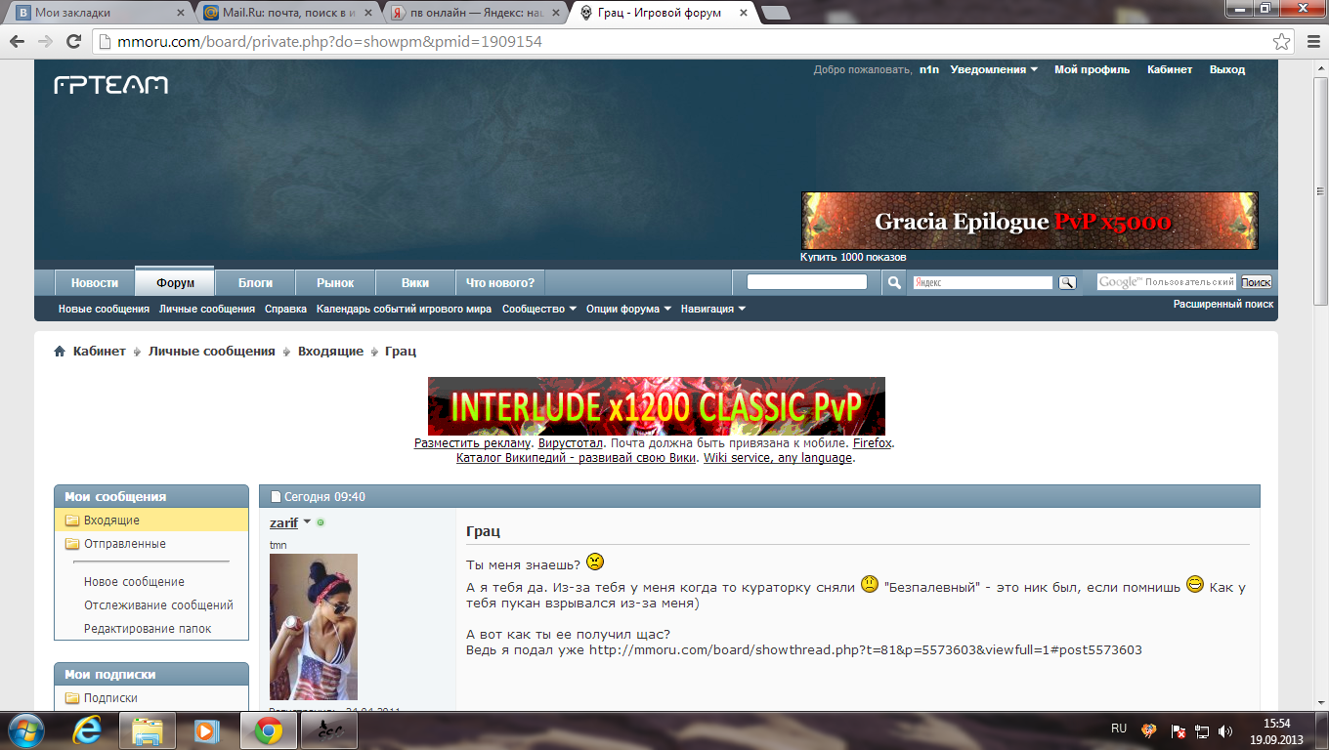Open Отслеживание сообщений in sidebar
Viewport: 1329px width, 750px height.
click(158, 605)
